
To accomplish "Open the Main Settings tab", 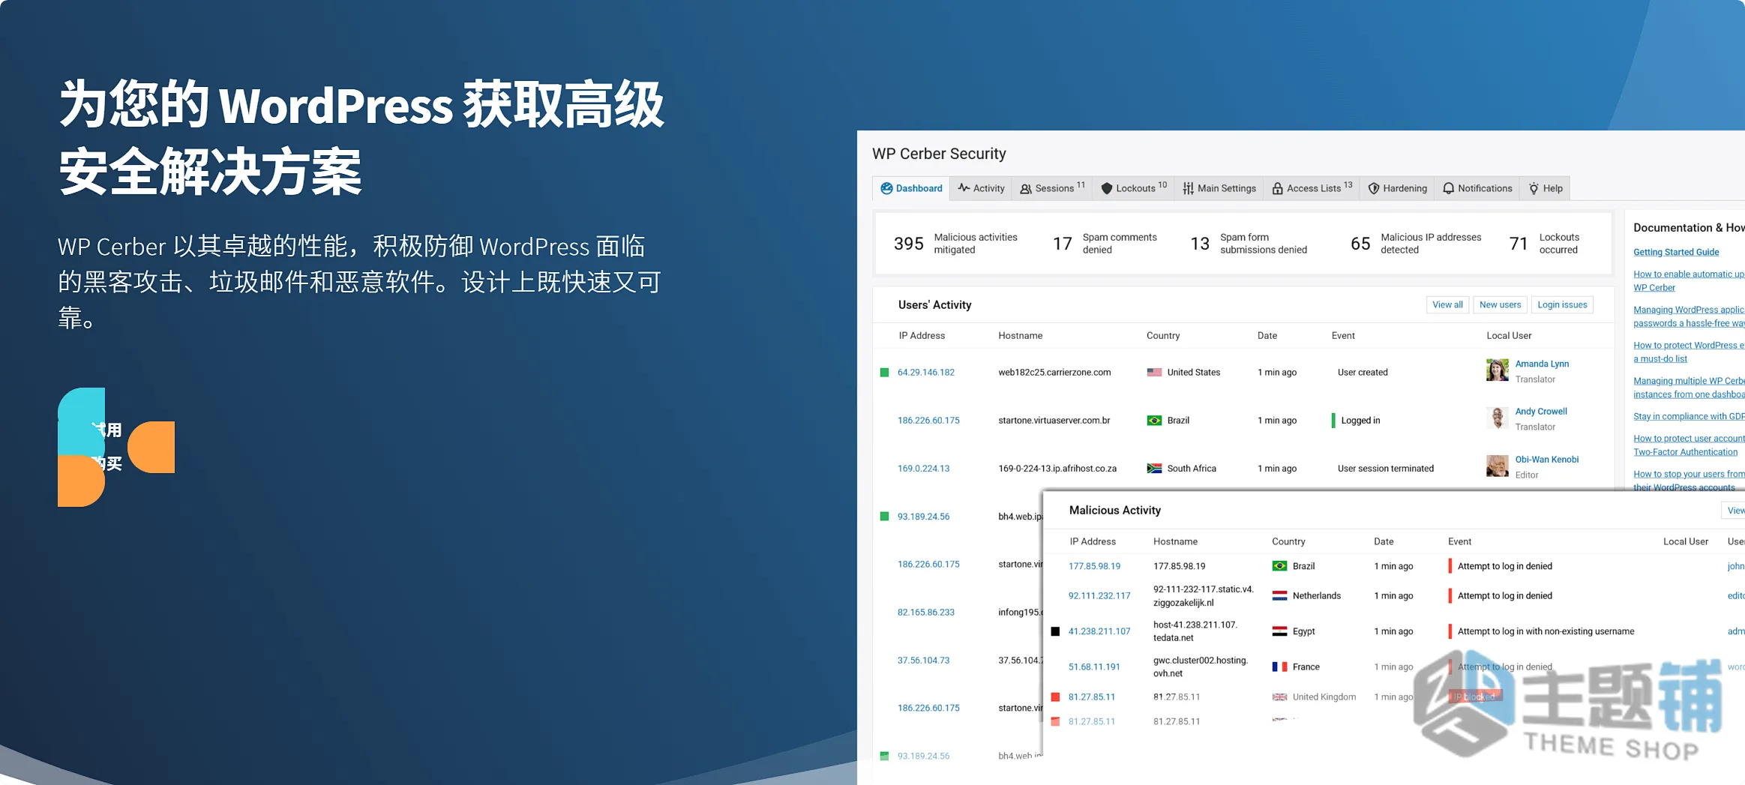I will click(x=1219, y=188).
